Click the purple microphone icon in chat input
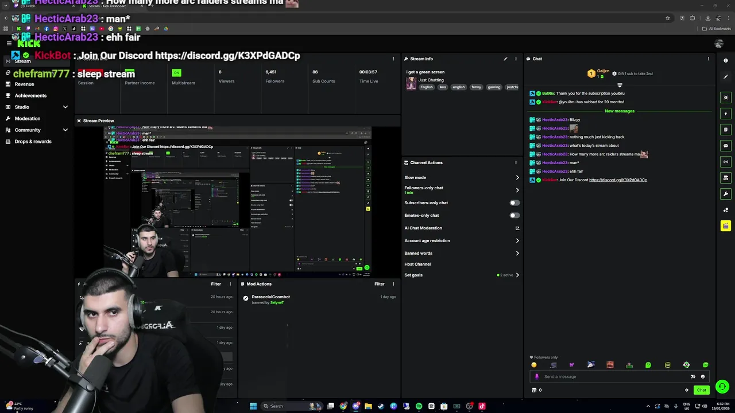The image size is (735, 413). tap(537, 377)
